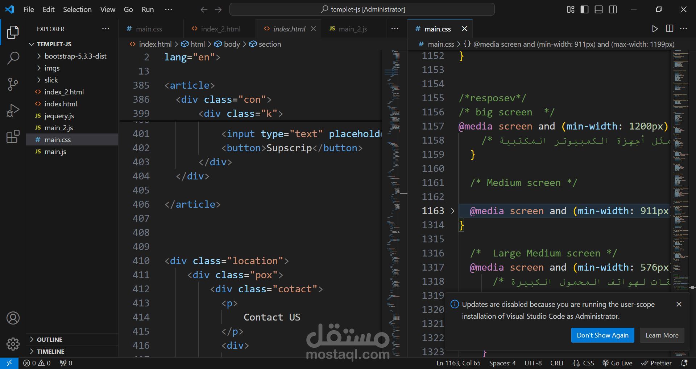This screenshot has height=369, width=696.
Task: Open notifications bell in status bar
Action: (x=684, y=363)
